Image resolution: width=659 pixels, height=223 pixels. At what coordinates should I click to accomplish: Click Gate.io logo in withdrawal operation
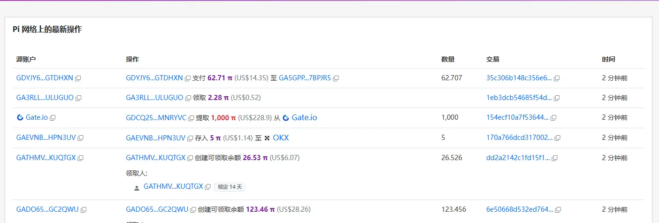286,117
